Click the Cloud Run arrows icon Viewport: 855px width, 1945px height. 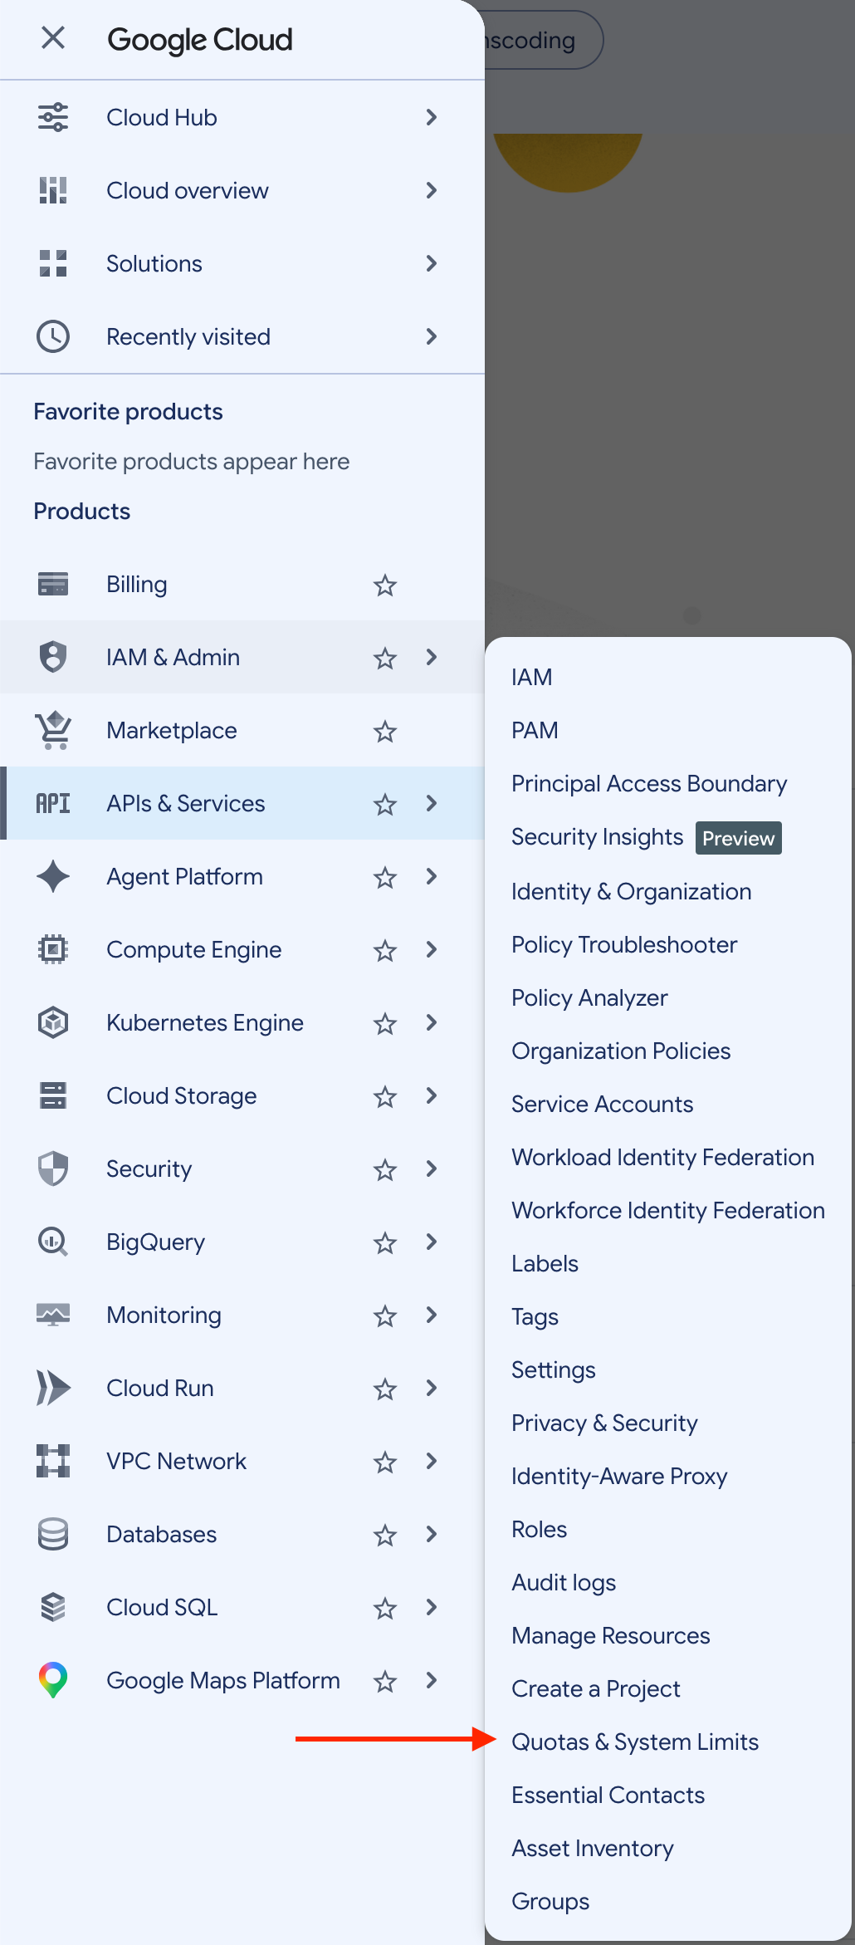coord(53,1388)
